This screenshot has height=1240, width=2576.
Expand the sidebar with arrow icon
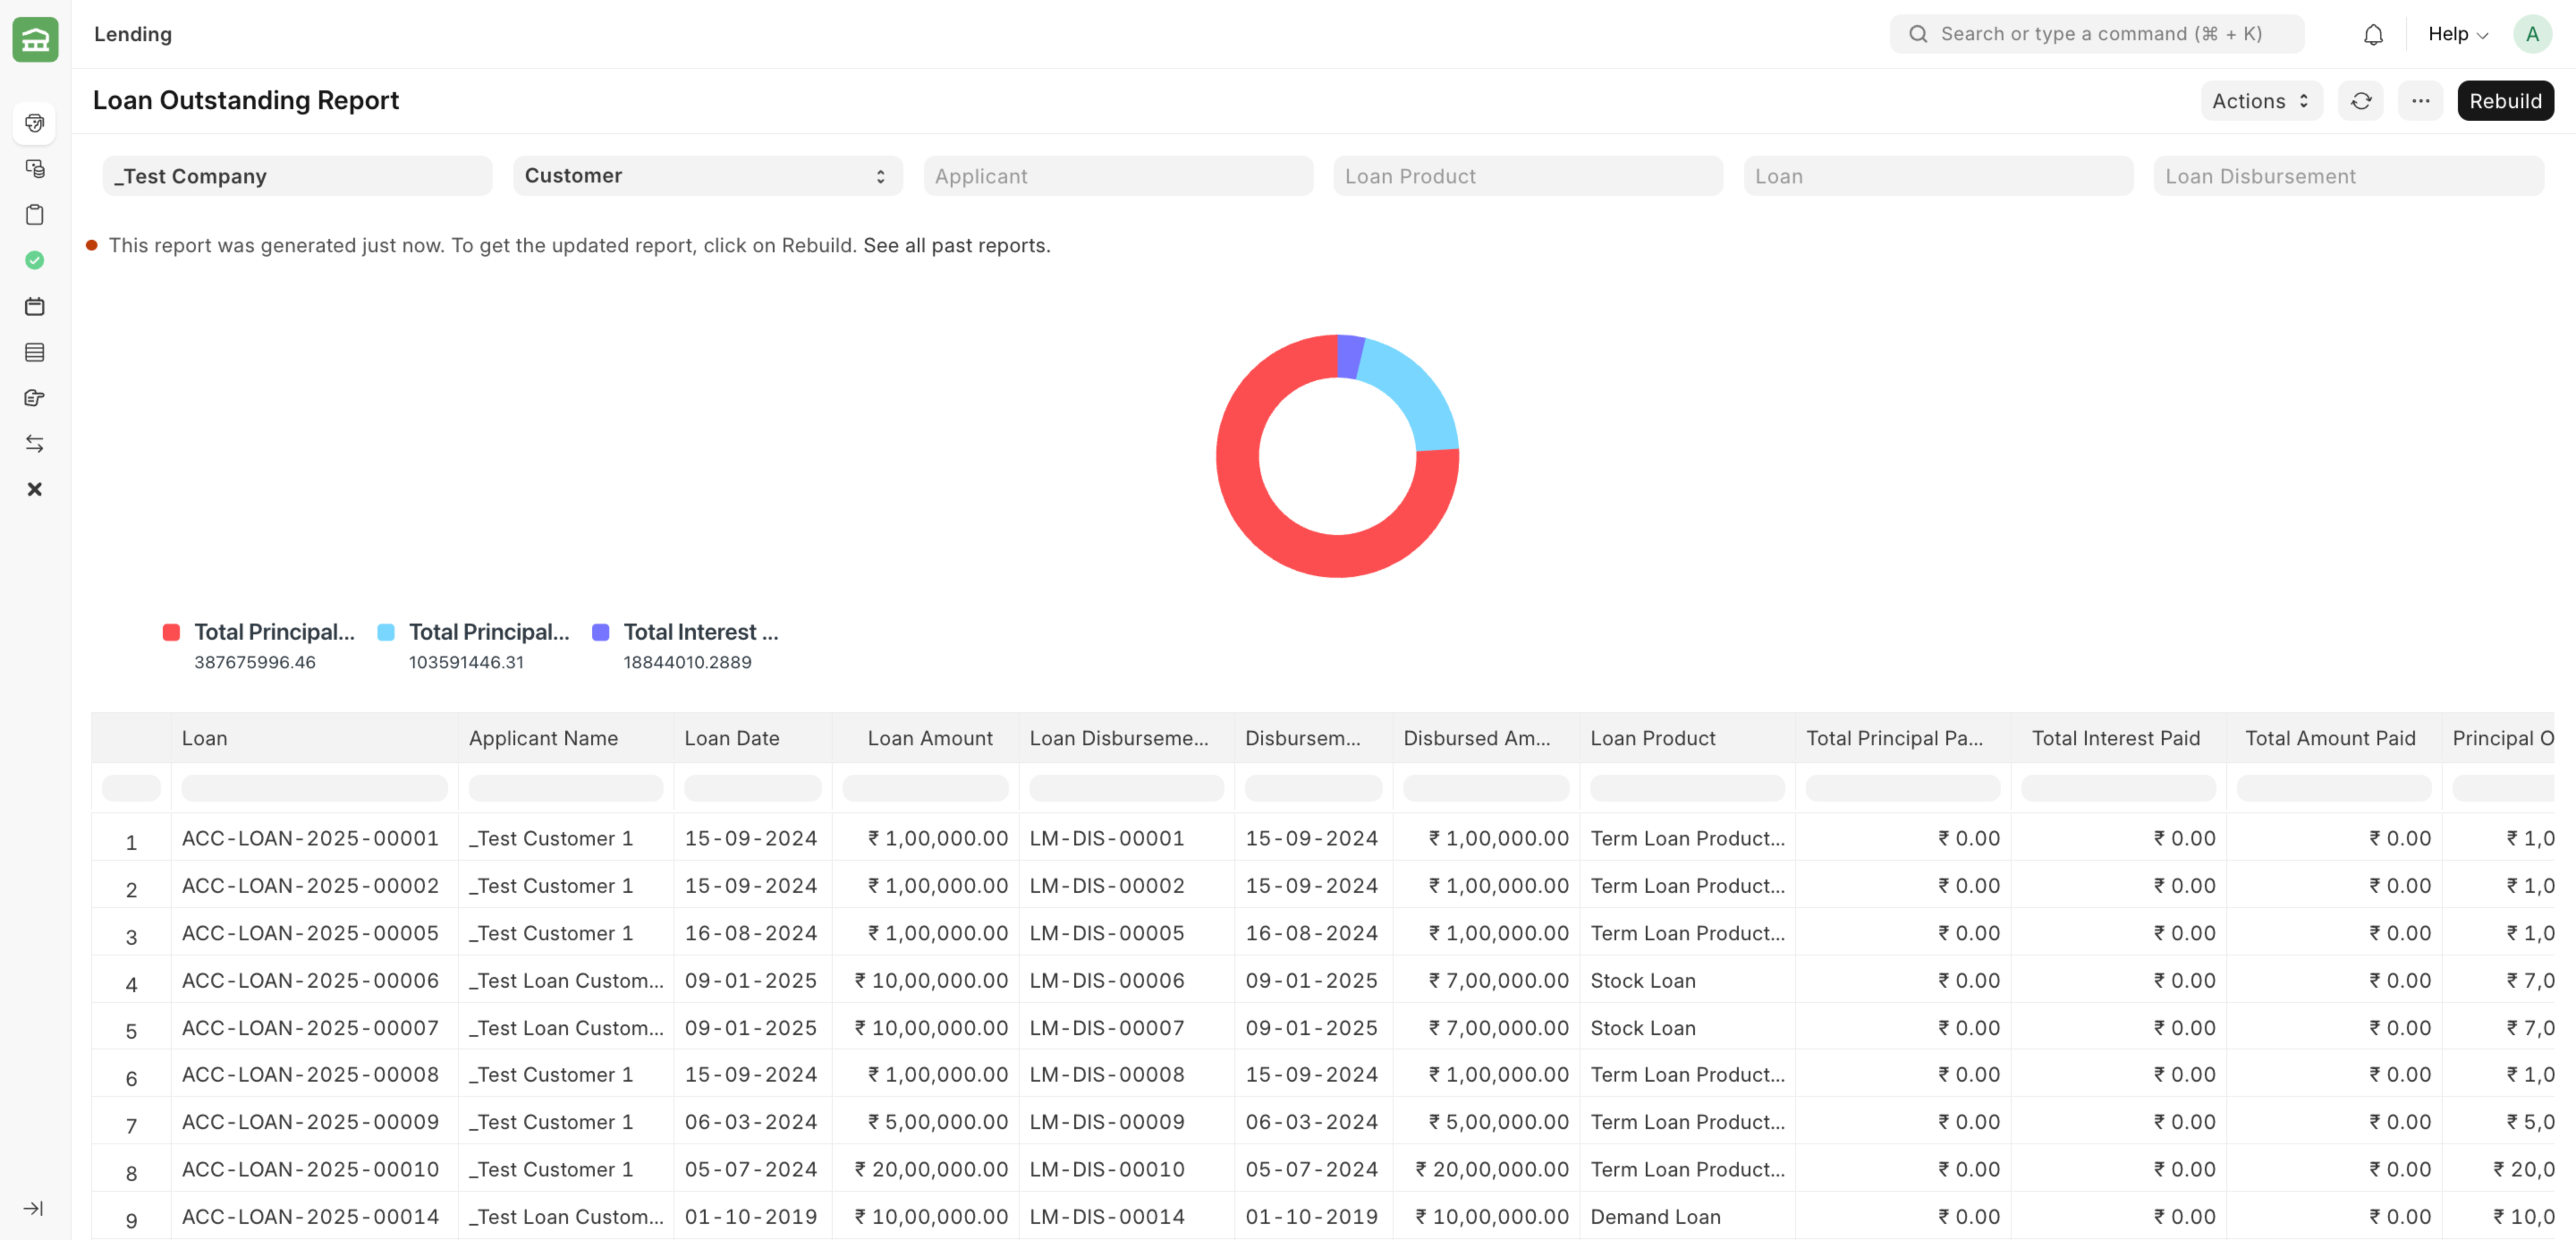(34, 1208)
